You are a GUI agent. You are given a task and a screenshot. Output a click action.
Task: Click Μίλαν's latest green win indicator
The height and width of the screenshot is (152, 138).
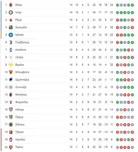pyautogui.click(x=132, y=5)
